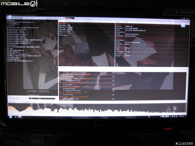Expand the Lady_GaGa folder node

8,45
